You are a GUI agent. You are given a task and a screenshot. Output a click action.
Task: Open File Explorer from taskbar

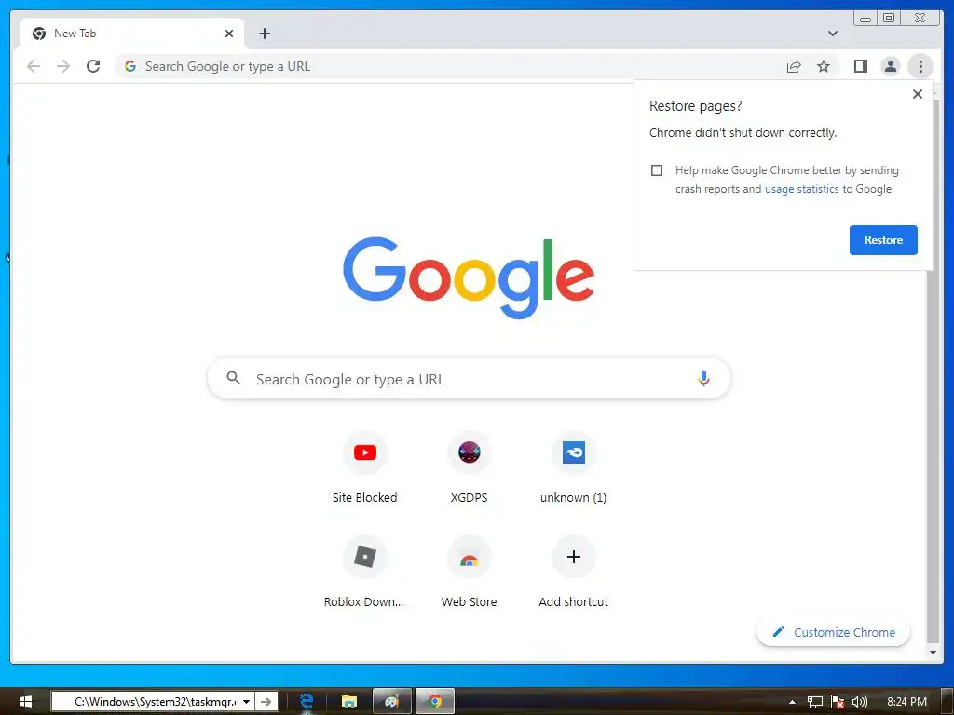point(349,702)
